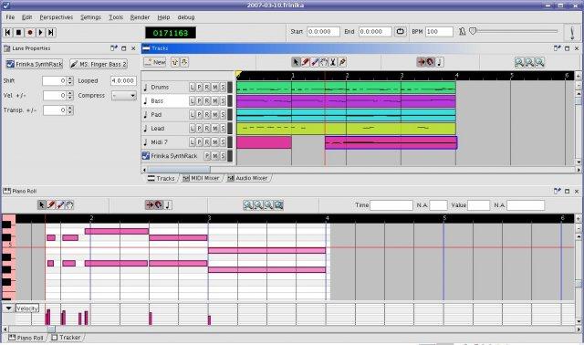Image resolution: width=584 pixels, height=345 pixels.
Task: Select arrow pointer tool in Tracks toolbar
Action: pos(296,62)
